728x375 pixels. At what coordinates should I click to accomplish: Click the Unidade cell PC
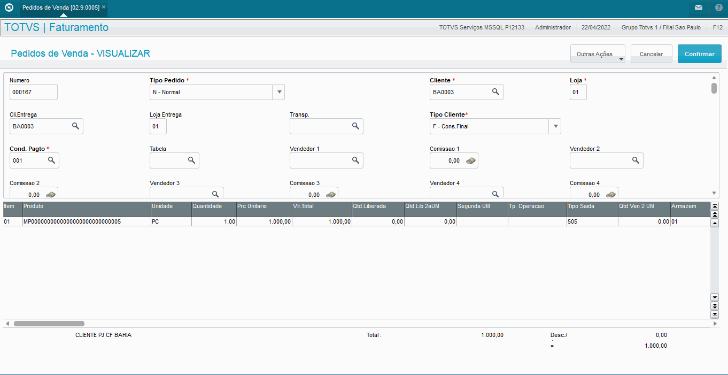coord(171,221)
